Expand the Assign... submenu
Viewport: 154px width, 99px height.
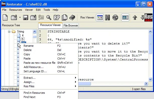tap(49, 82)
